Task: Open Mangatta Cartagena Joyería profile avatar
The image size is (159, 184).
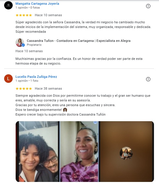Action: [x=8, y=5]
